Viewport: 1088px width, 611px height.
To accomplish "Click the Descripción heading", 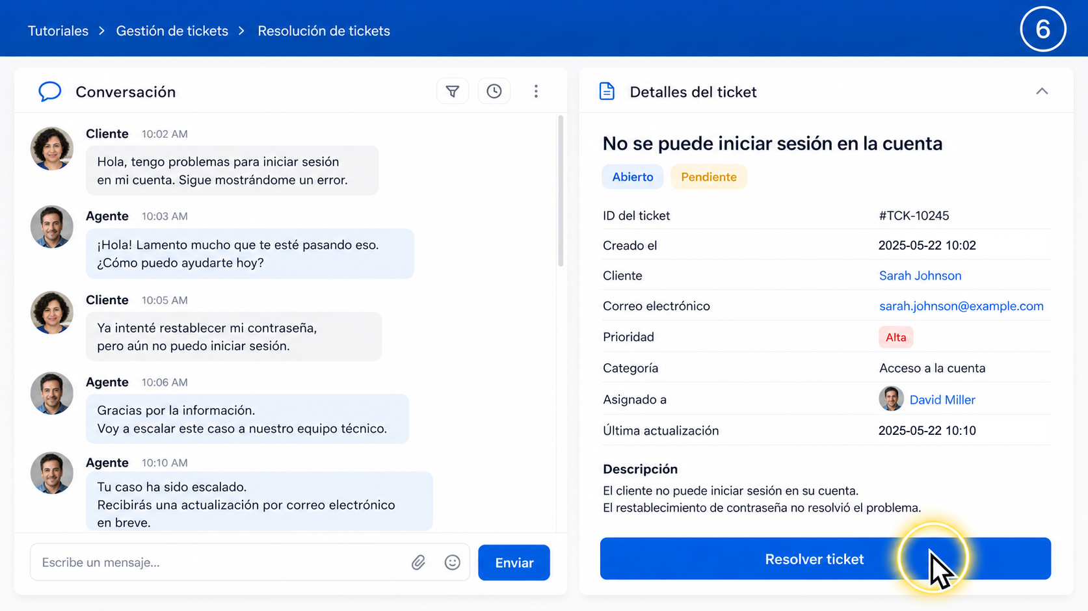I will (x=640, y=469).
